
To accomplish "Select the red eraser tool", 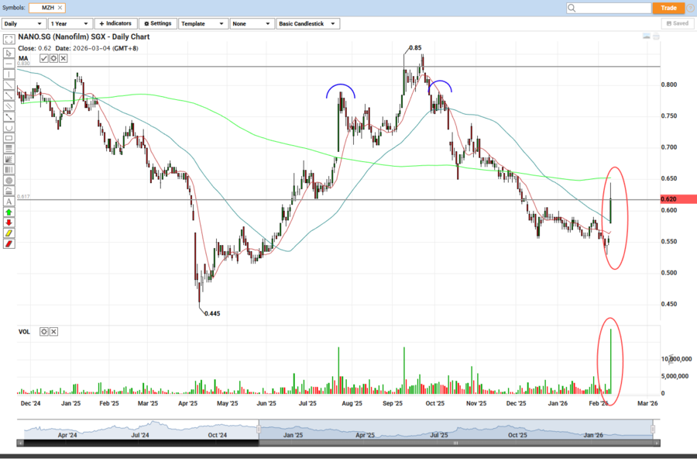I will (x=9, y=243).
